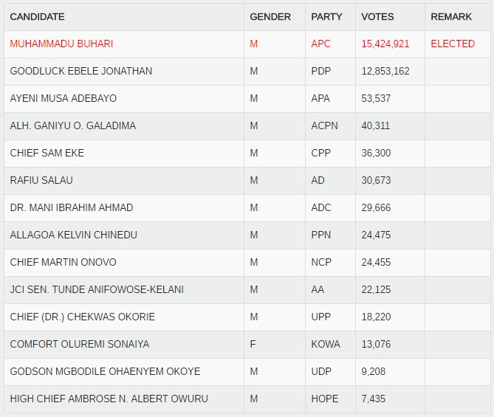Click the GENDER column header

tap(270, 17)
